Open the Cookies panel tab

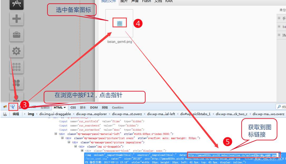tap(118, 107)
